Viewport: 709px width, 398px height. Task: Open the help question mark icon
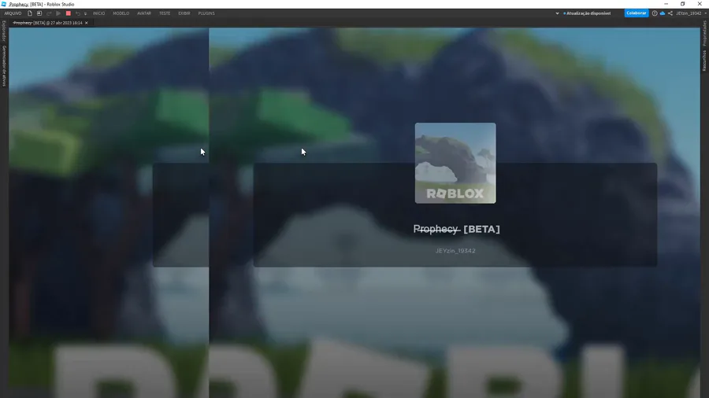655,13
